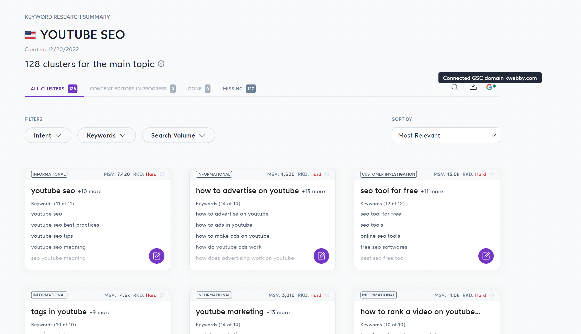
Task: Click the +13 more link on youtube marketing
Action: (278, 312)
